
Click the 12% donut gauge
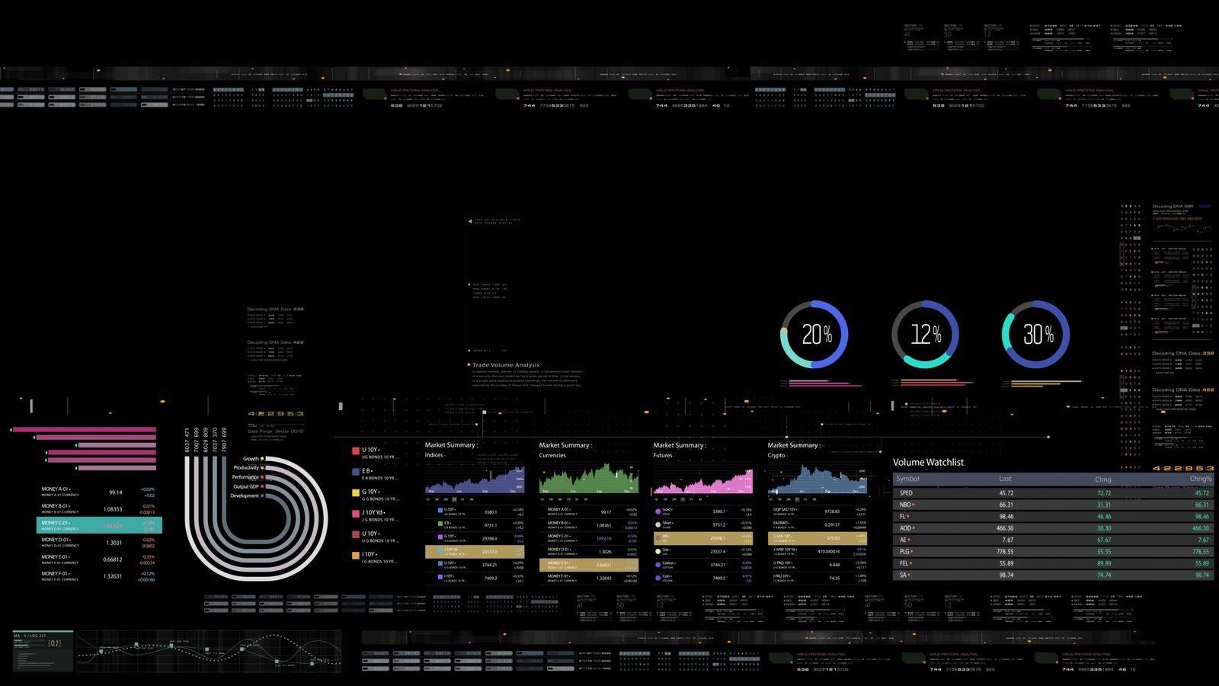click(925, 335)
